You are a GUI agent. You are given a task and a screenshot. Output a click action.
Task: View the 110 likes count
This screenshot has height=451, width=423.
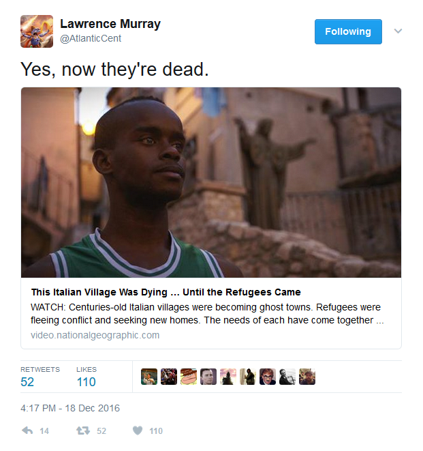(86, 381)
